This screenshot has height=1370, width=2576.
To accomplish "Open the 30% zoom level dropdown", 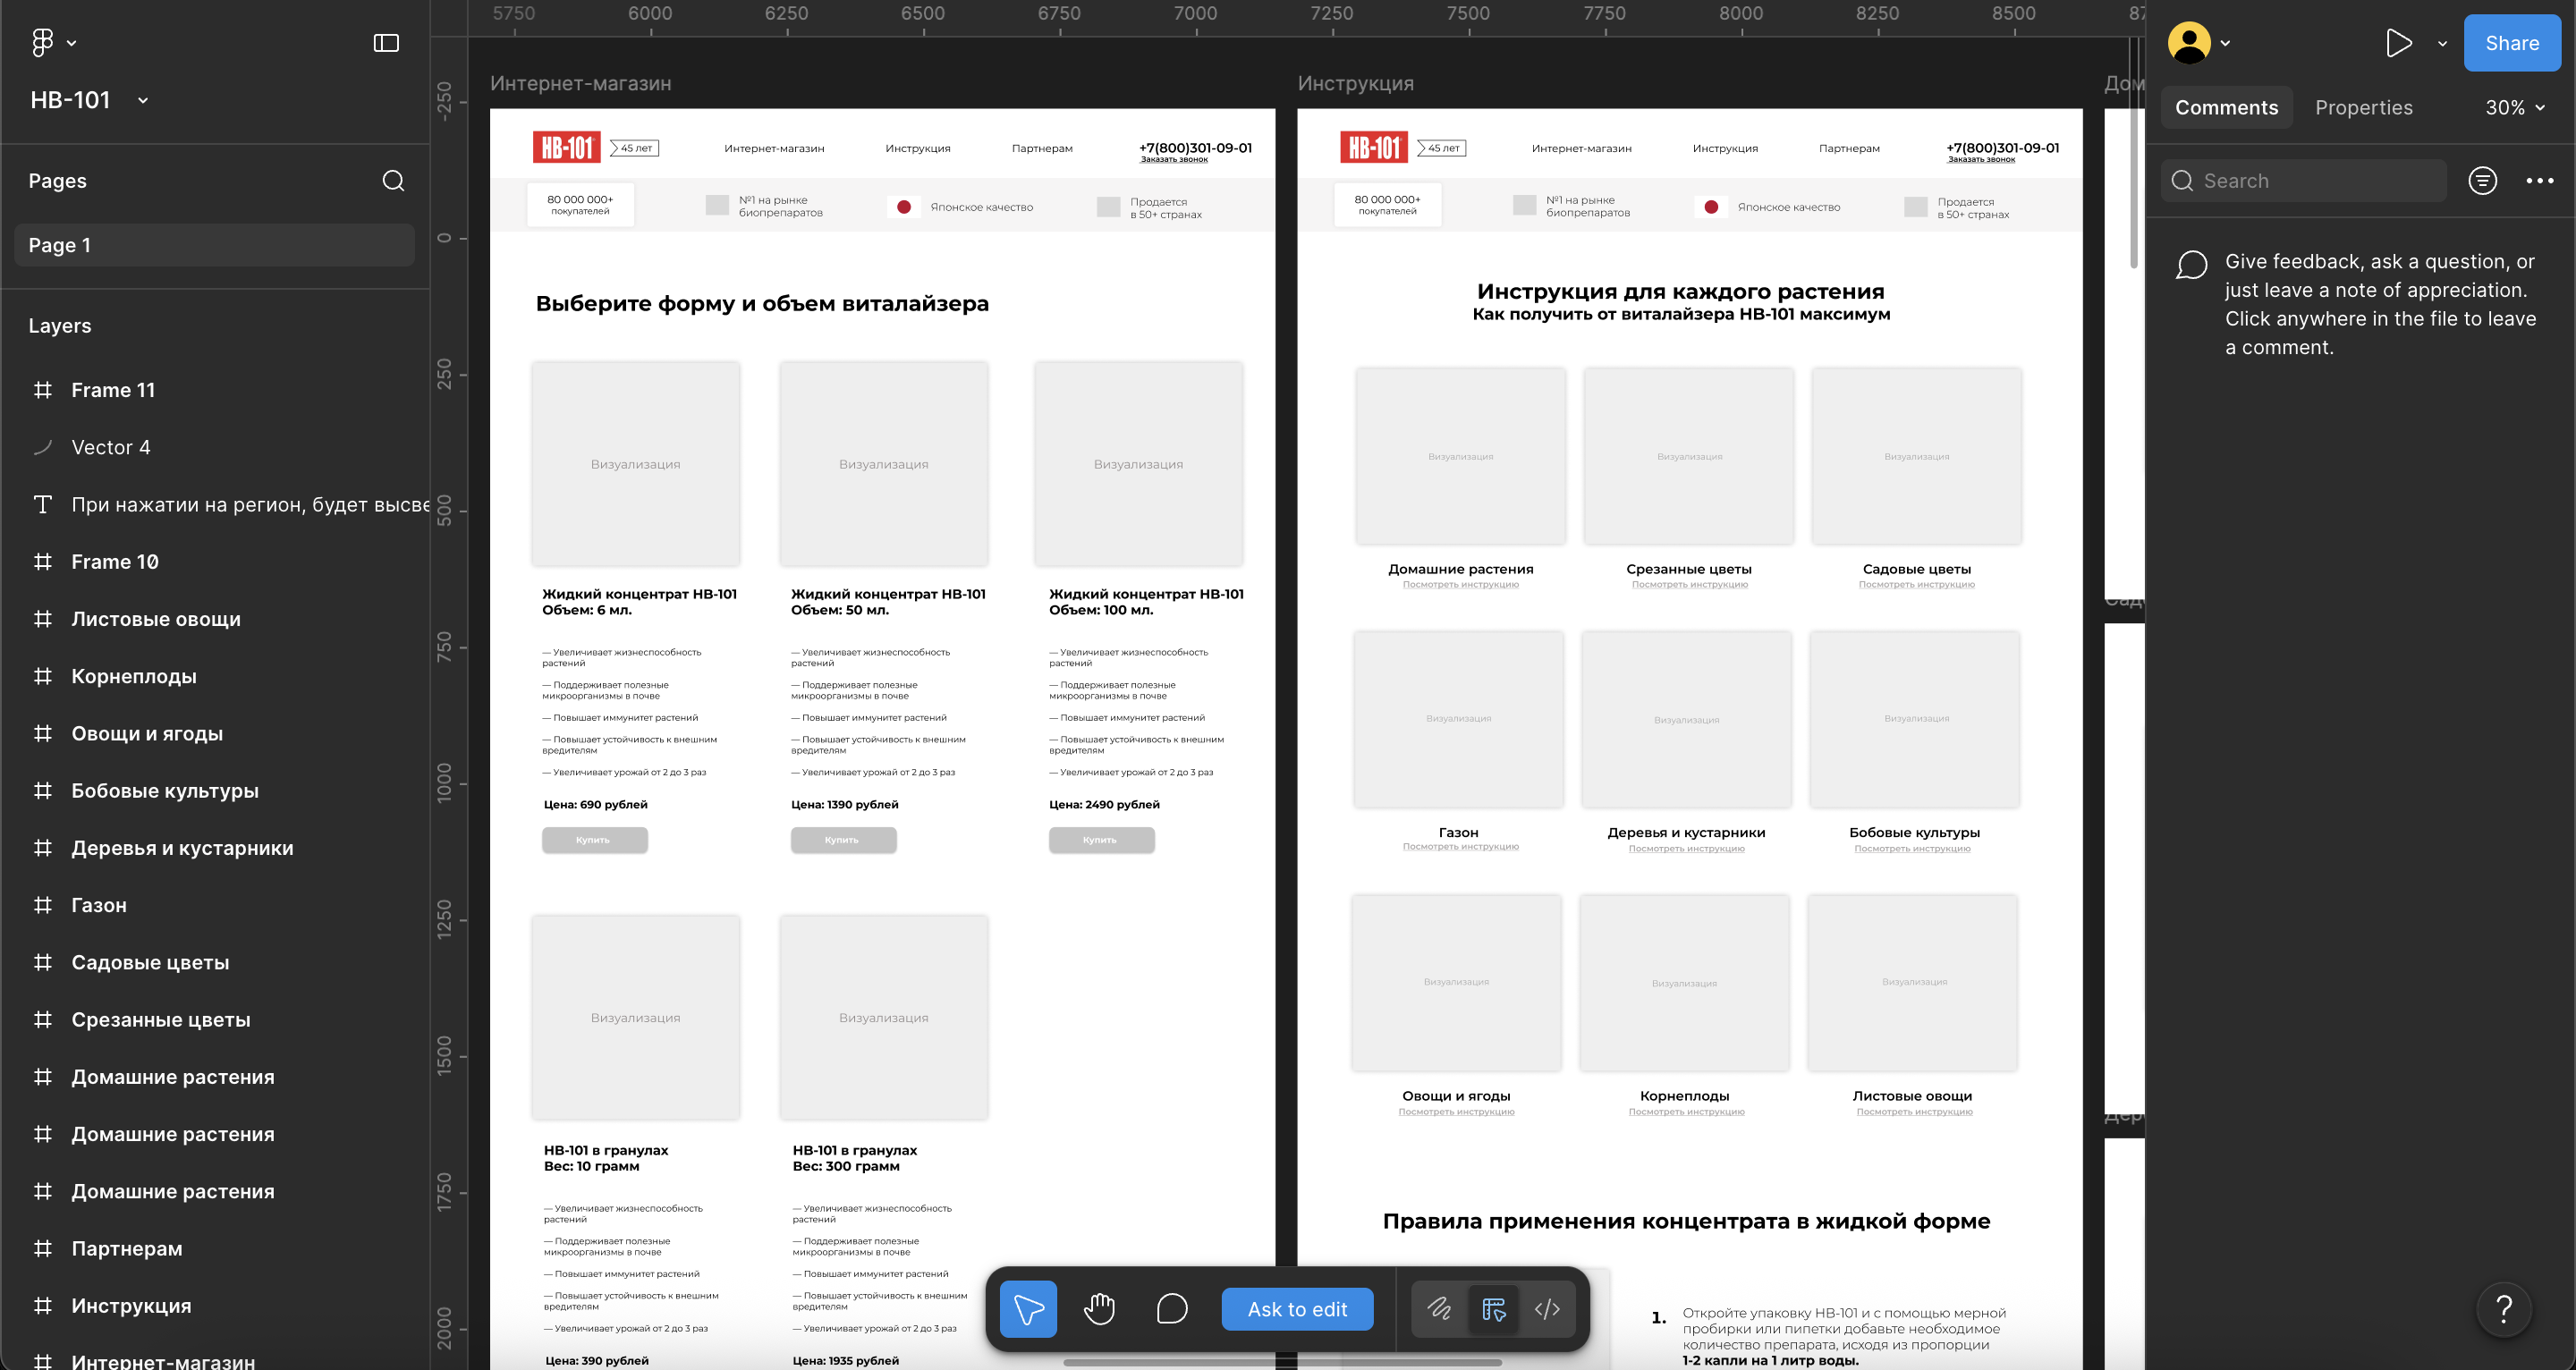I will [2515, 107].
